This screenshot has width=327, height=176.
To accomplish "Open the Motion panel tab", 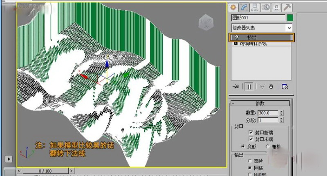I will pyautogui.click(x=266, y=7).
